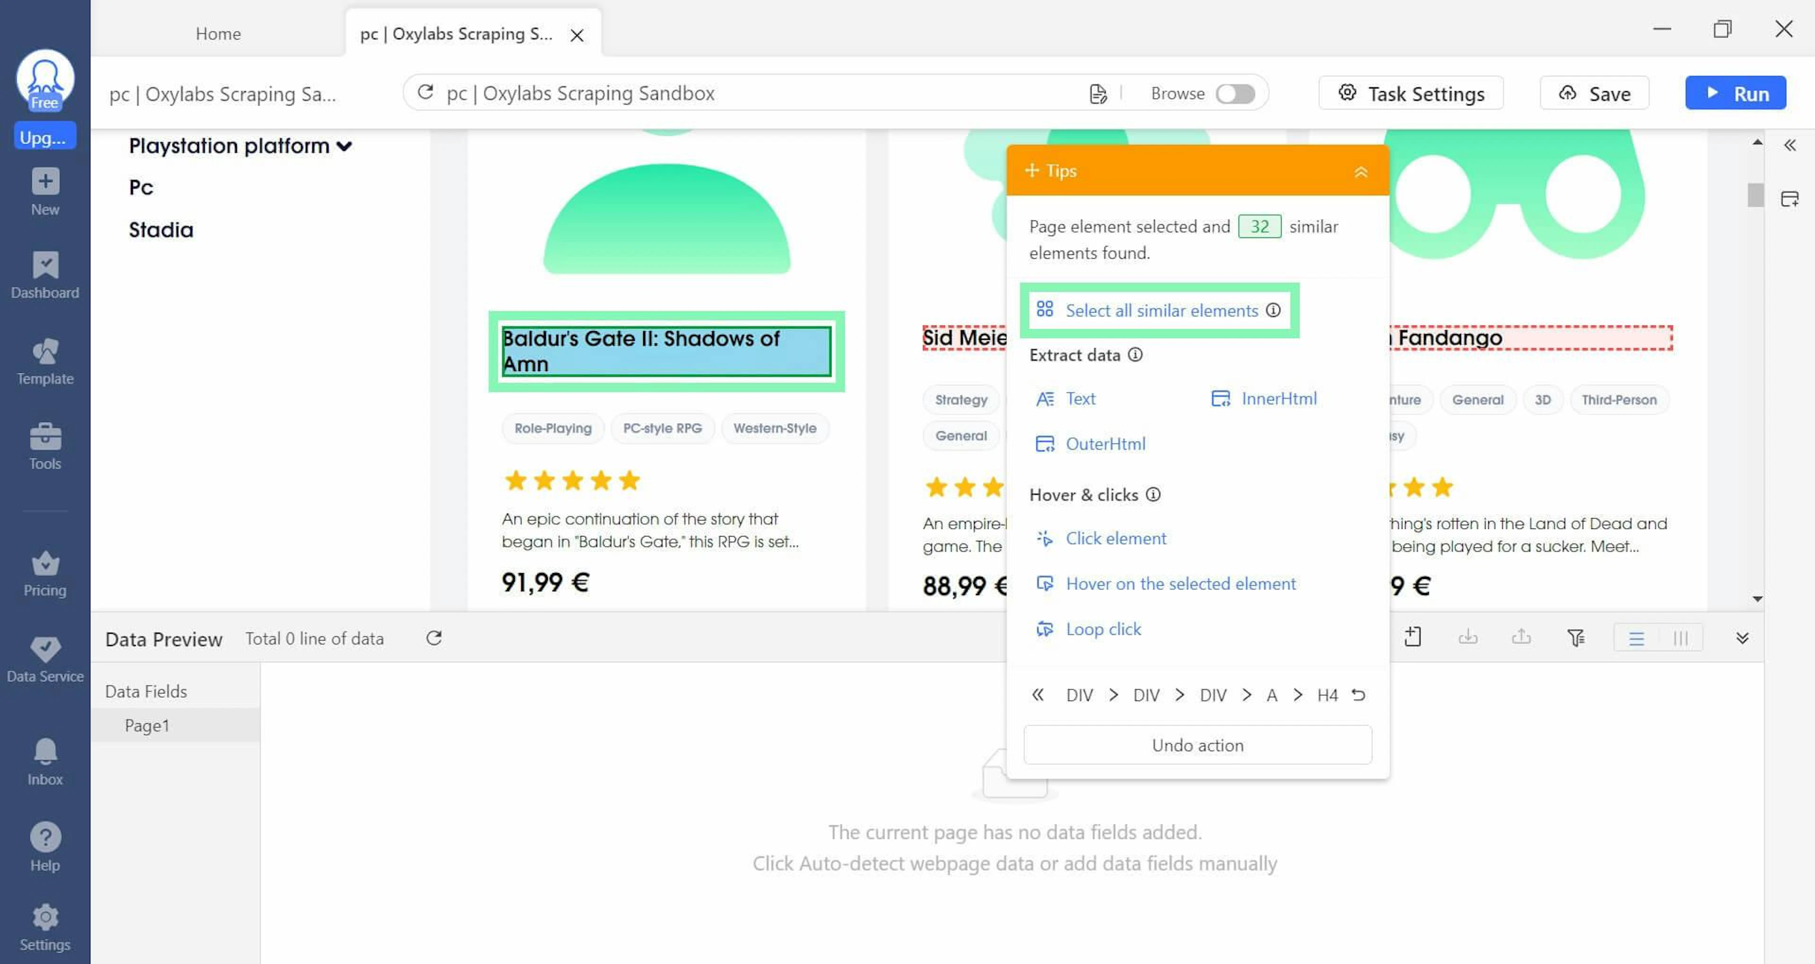Open the Stadia category link
This screenshot has width=1815, height=964.
pyautogui.click(x=161, y=230)
